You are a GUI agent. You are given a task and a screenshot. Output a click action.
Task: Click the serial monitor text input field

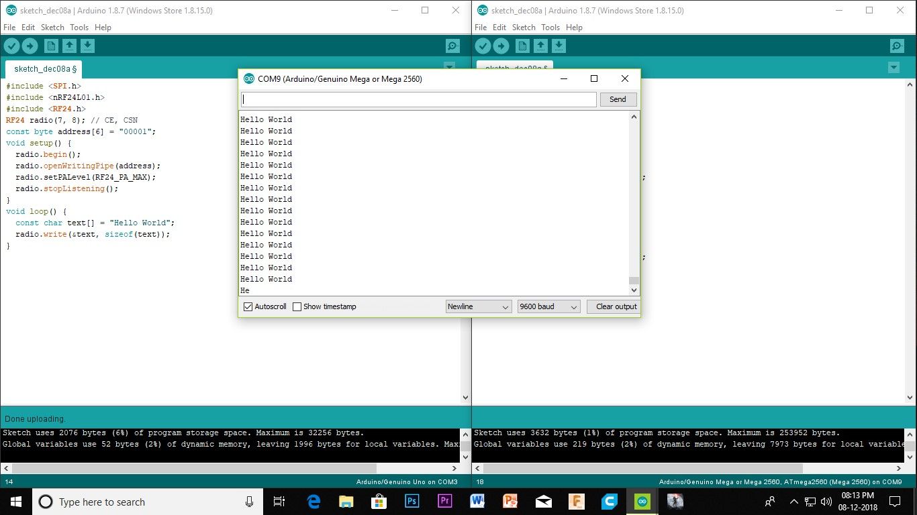coord(418,99)
